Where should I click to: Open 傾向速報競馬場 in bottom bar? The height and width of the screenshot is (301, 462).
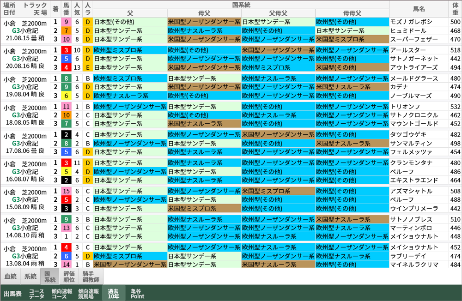pos(88,293)
